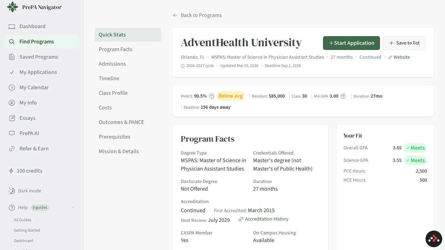This screenshot has width=445, height=250.
Task: Click the PrePA Navigator logo icon
Action: coord(13,7)
